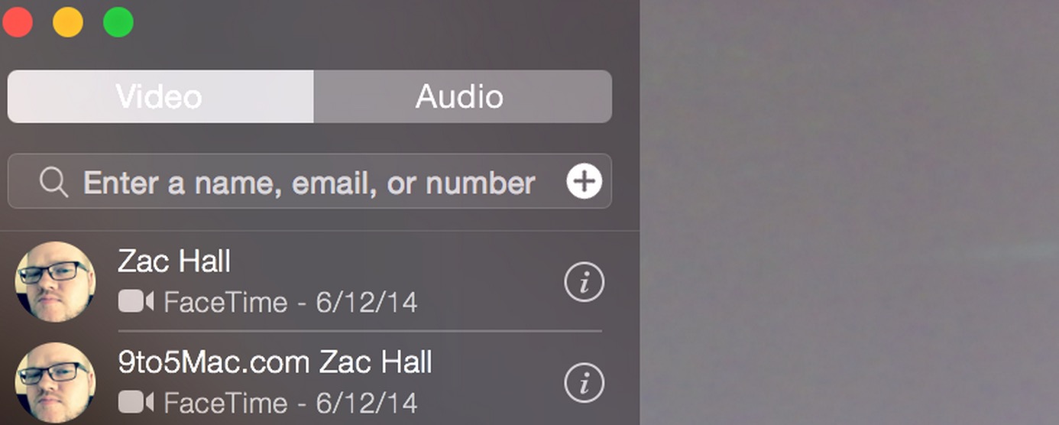Viewport: 1059px width, 425px height.
Task: Zoom the window using the green button
Action: coord(118,21)
